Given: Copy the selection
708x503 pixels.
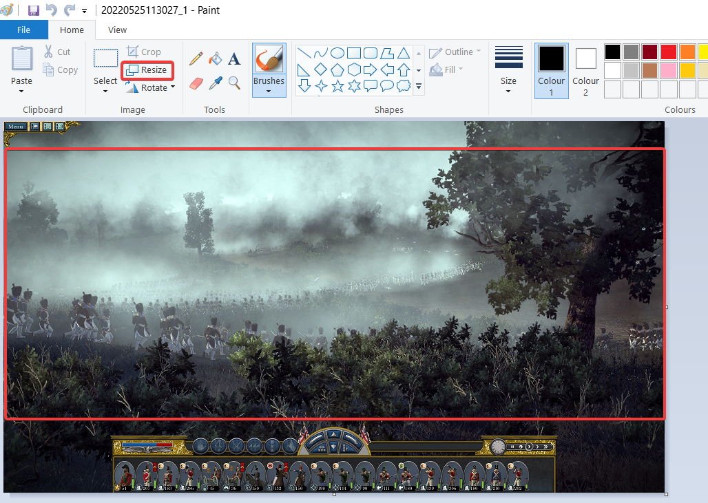Looking at the screenshot, I should [61, 70].
